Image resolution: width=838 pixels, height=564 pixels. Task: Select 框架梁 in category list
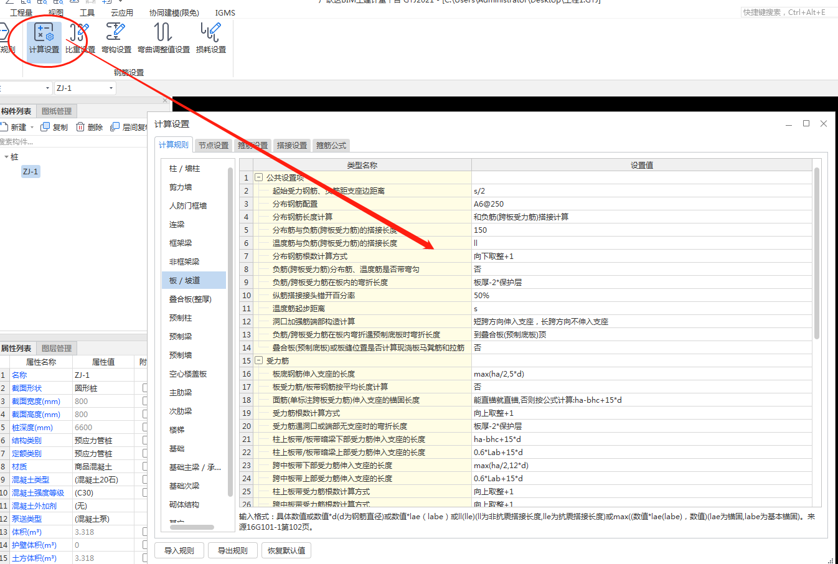[x=193, y=243]
